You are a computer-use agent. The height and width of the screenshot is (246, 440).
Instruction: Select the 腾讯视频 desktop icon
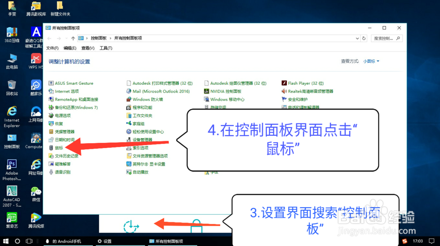tap(36, 220)
